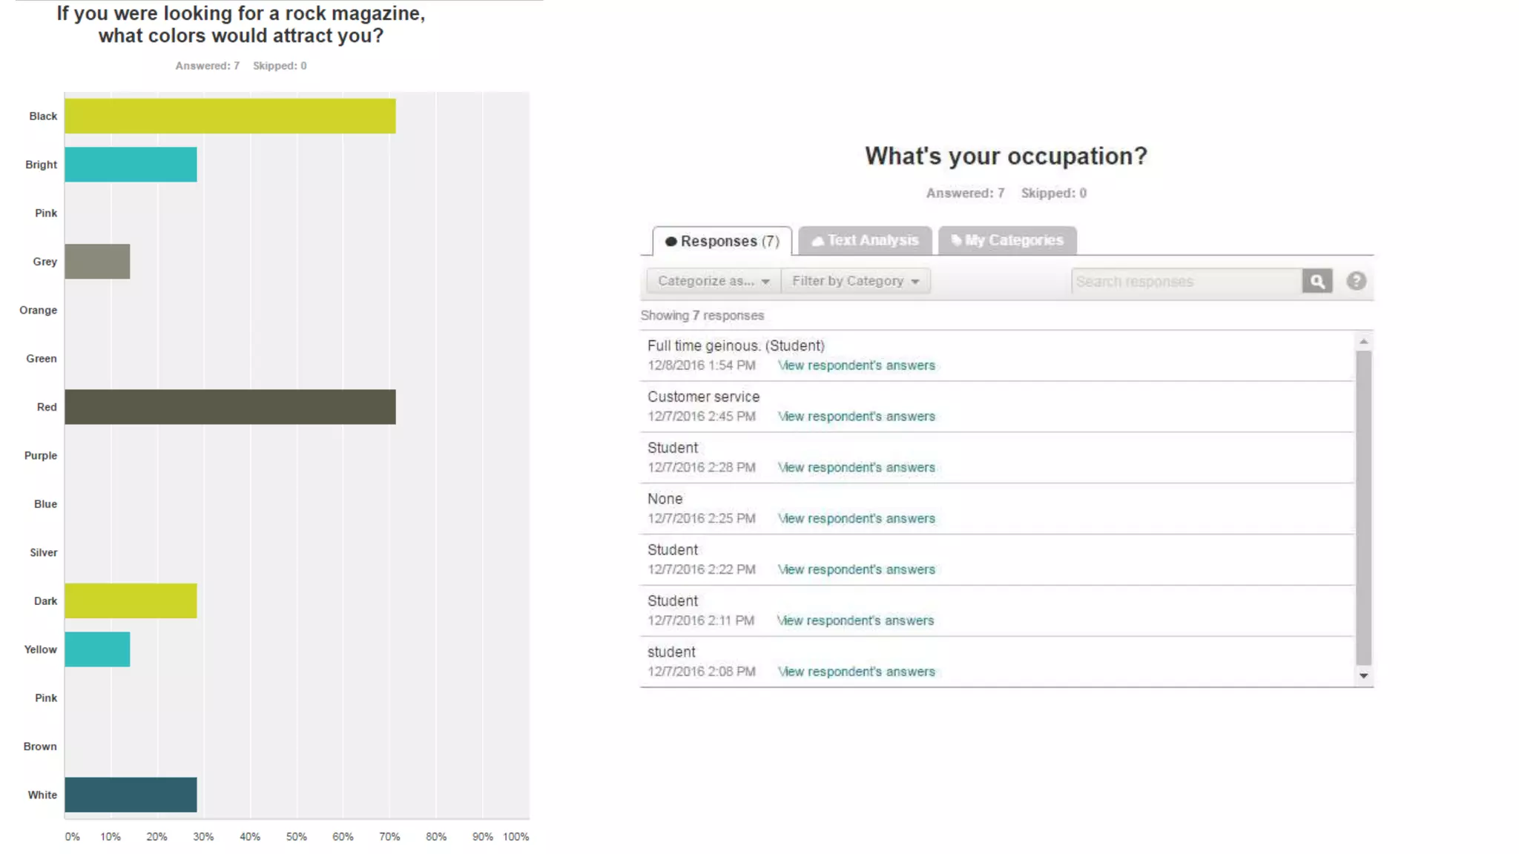
Task: Click the Grey bar in chart
Action: click(x=97, y=262)
